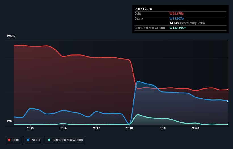The width and height of the screenshot is (233, 149).
Task: Click the 2020 x-axis label
Action: tap(196, 128)
